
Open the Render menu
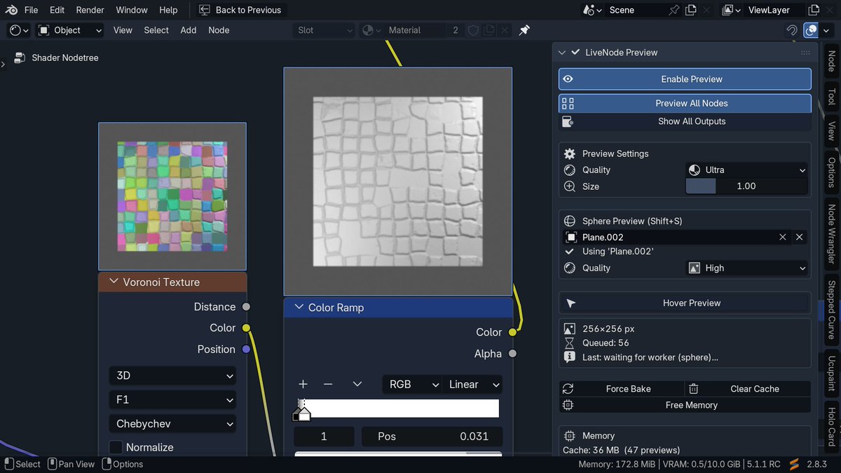(x=90, y=10)
